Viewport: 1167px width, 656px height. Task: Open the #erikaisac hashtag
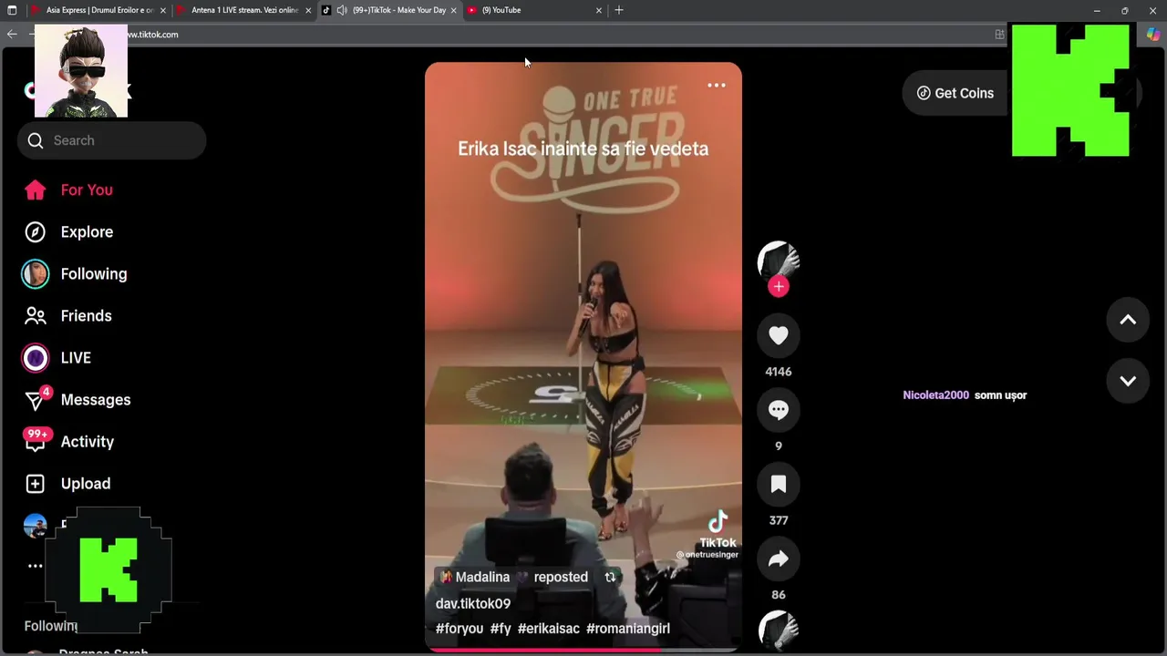548,629
